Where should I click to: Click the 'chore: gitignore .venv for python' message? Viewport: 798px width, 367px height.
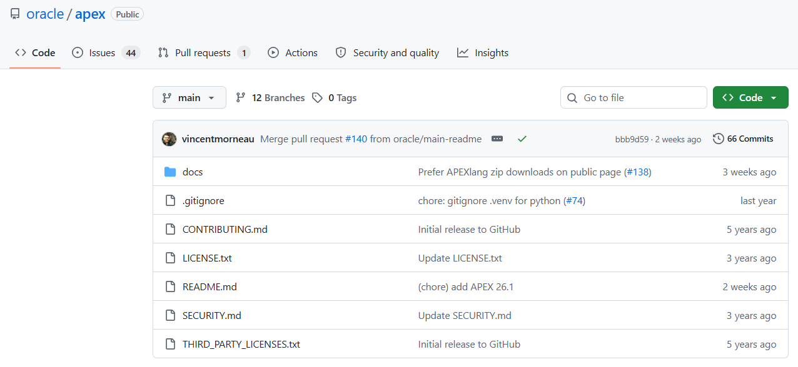click(x=490, y=200)
